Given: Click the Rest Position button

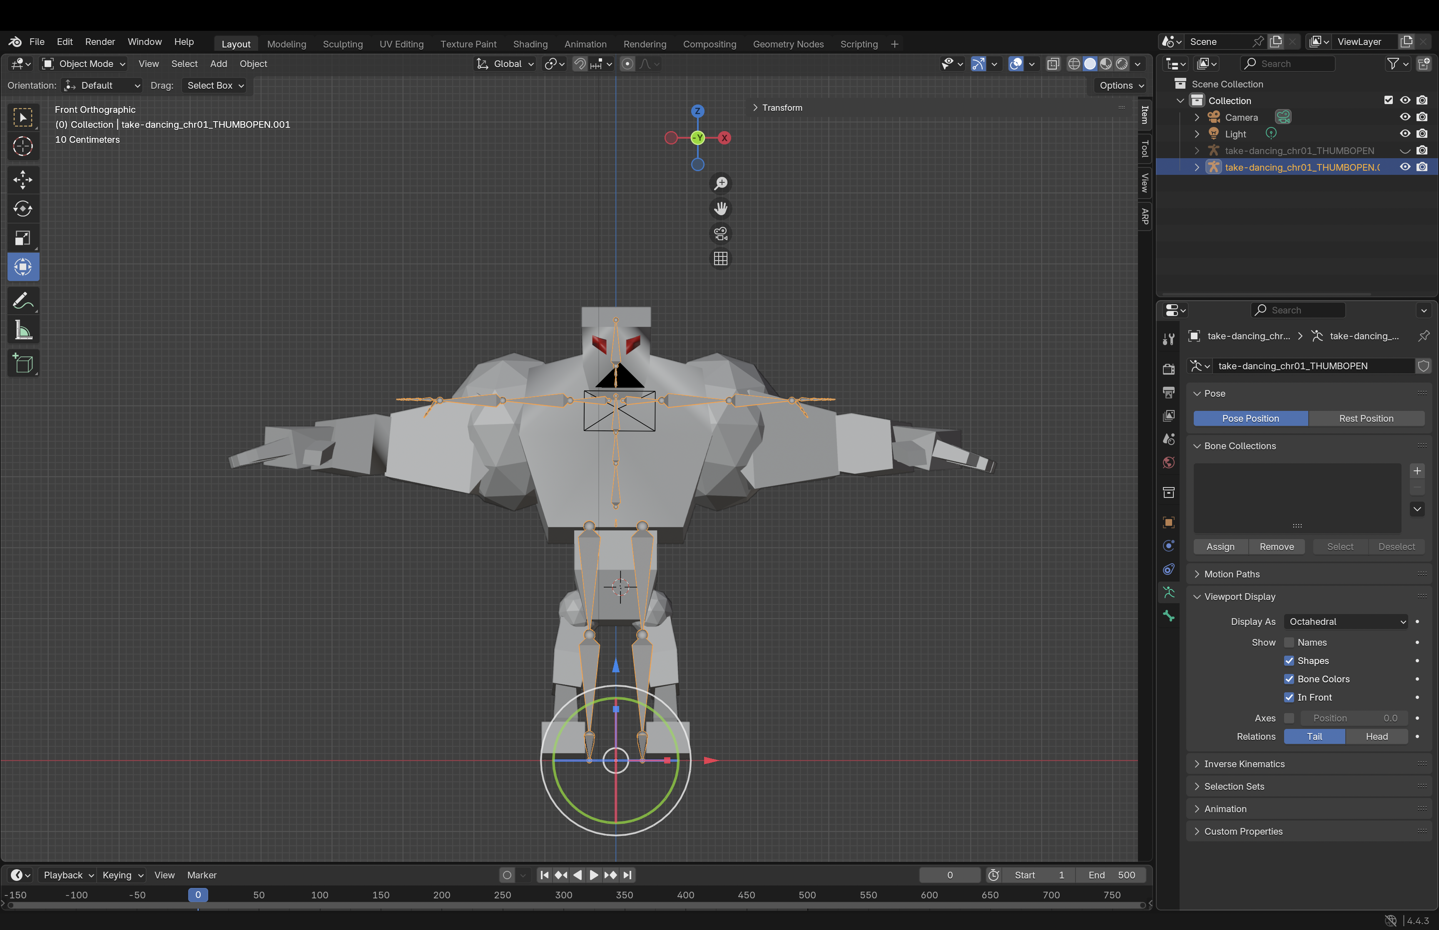Looking at the screenshot, I should pos(1367,418).
